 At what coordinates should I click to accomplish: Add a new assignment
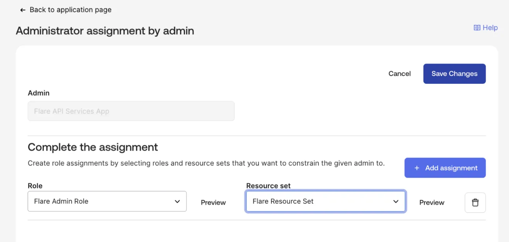[x=445, y=168]
